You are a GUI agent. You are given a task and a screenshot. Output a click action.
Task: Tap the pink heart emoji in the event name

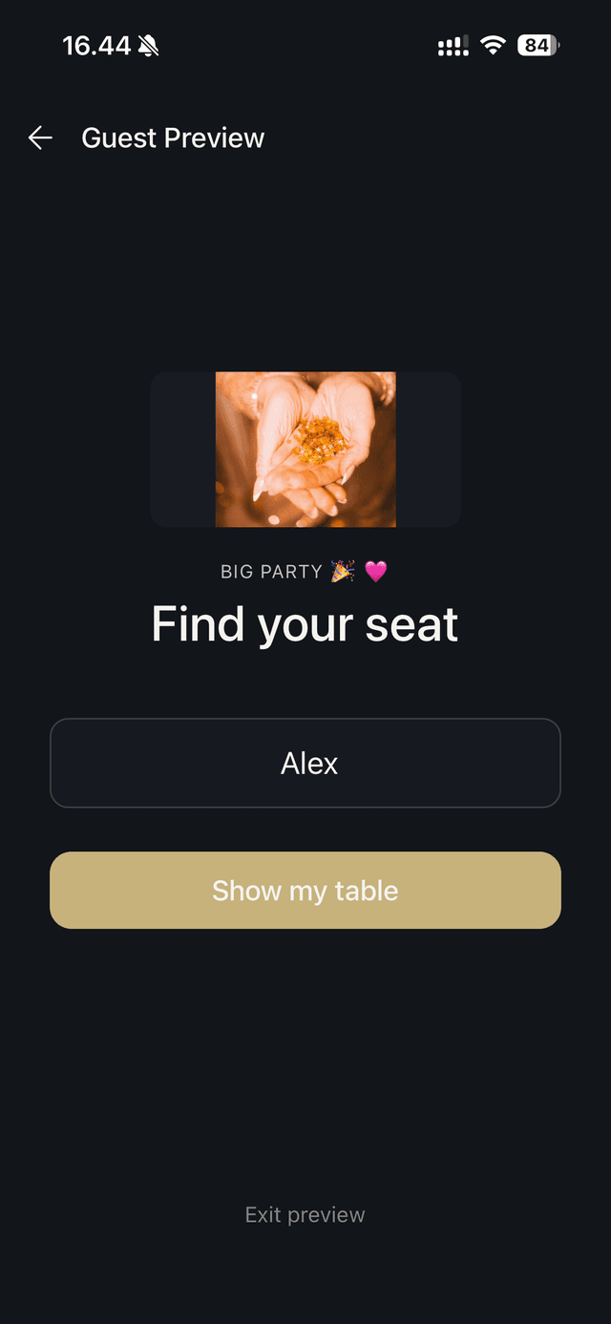click(374, 571)
